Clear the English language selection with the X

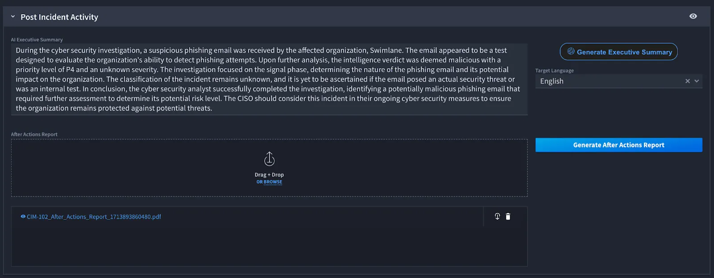[688, 81]
